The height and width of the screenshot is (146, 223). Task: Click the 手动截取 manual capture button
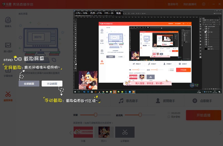click(x=52, y=84)
